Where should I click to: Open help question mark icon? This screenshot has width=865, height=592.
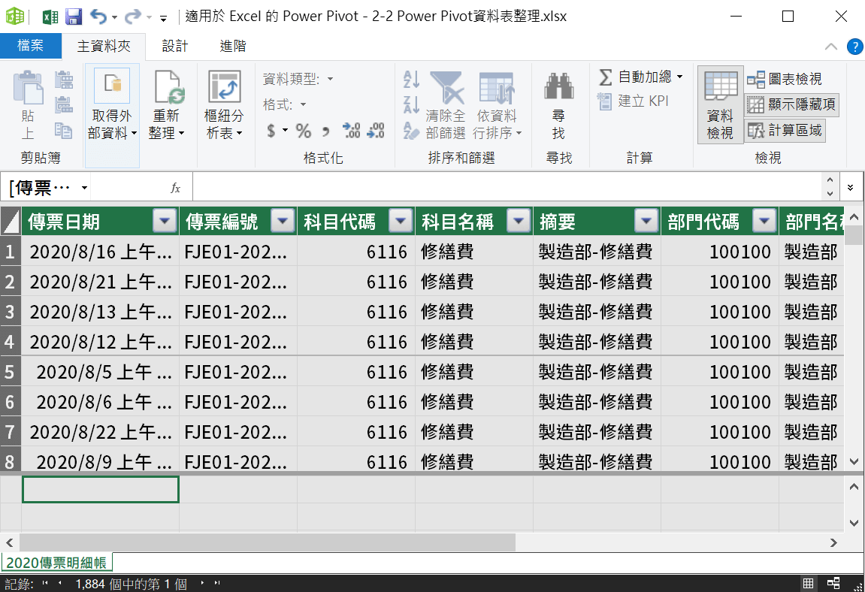coord(854,47)
